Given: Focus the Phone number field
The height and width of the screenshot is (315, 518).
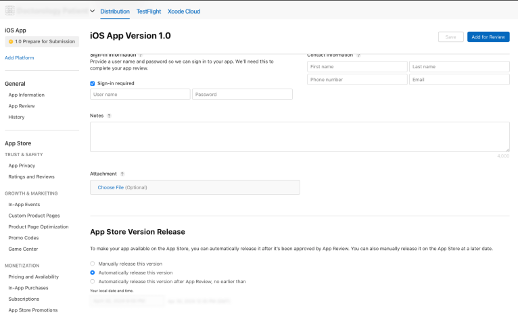Looking at the screenshot, I should (x=357, y=80).
